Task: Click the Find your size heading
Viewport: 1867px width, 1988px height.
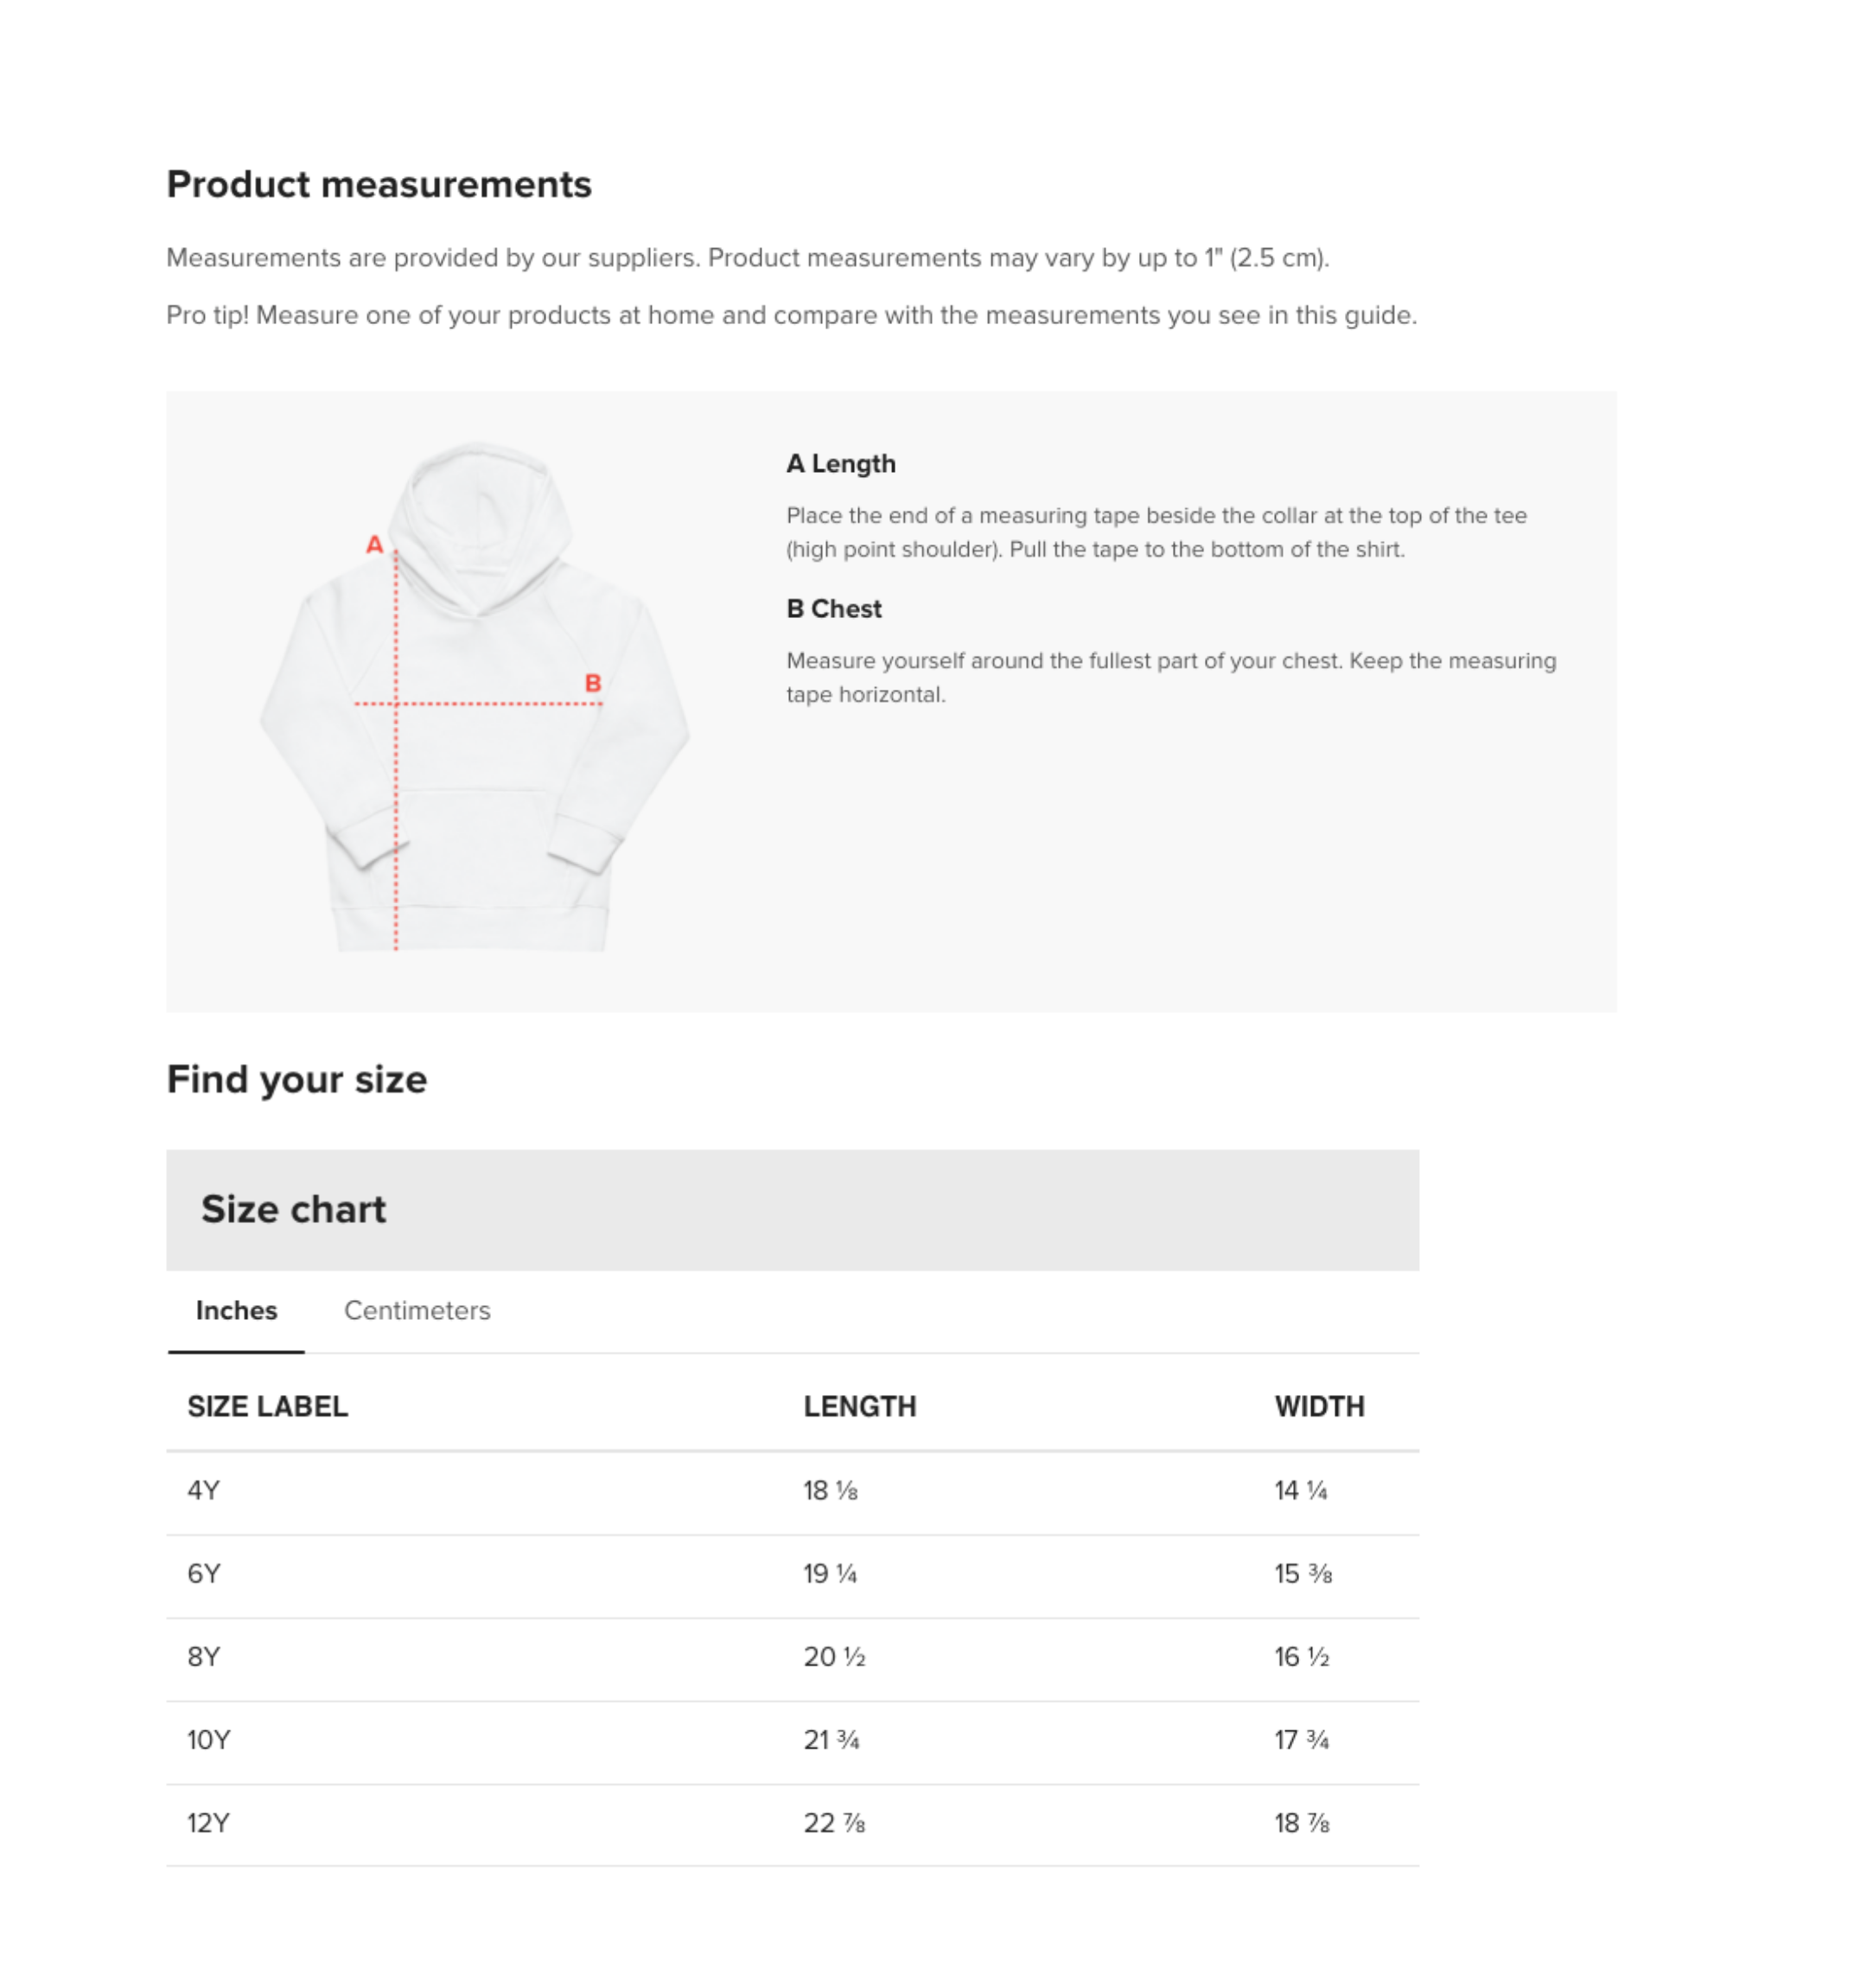Action: 297,1080
